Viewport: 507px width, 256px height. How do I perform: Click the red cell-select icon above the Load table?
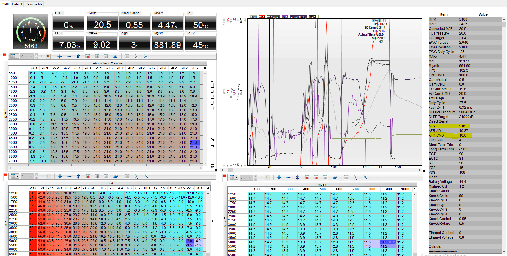(88, 176)
